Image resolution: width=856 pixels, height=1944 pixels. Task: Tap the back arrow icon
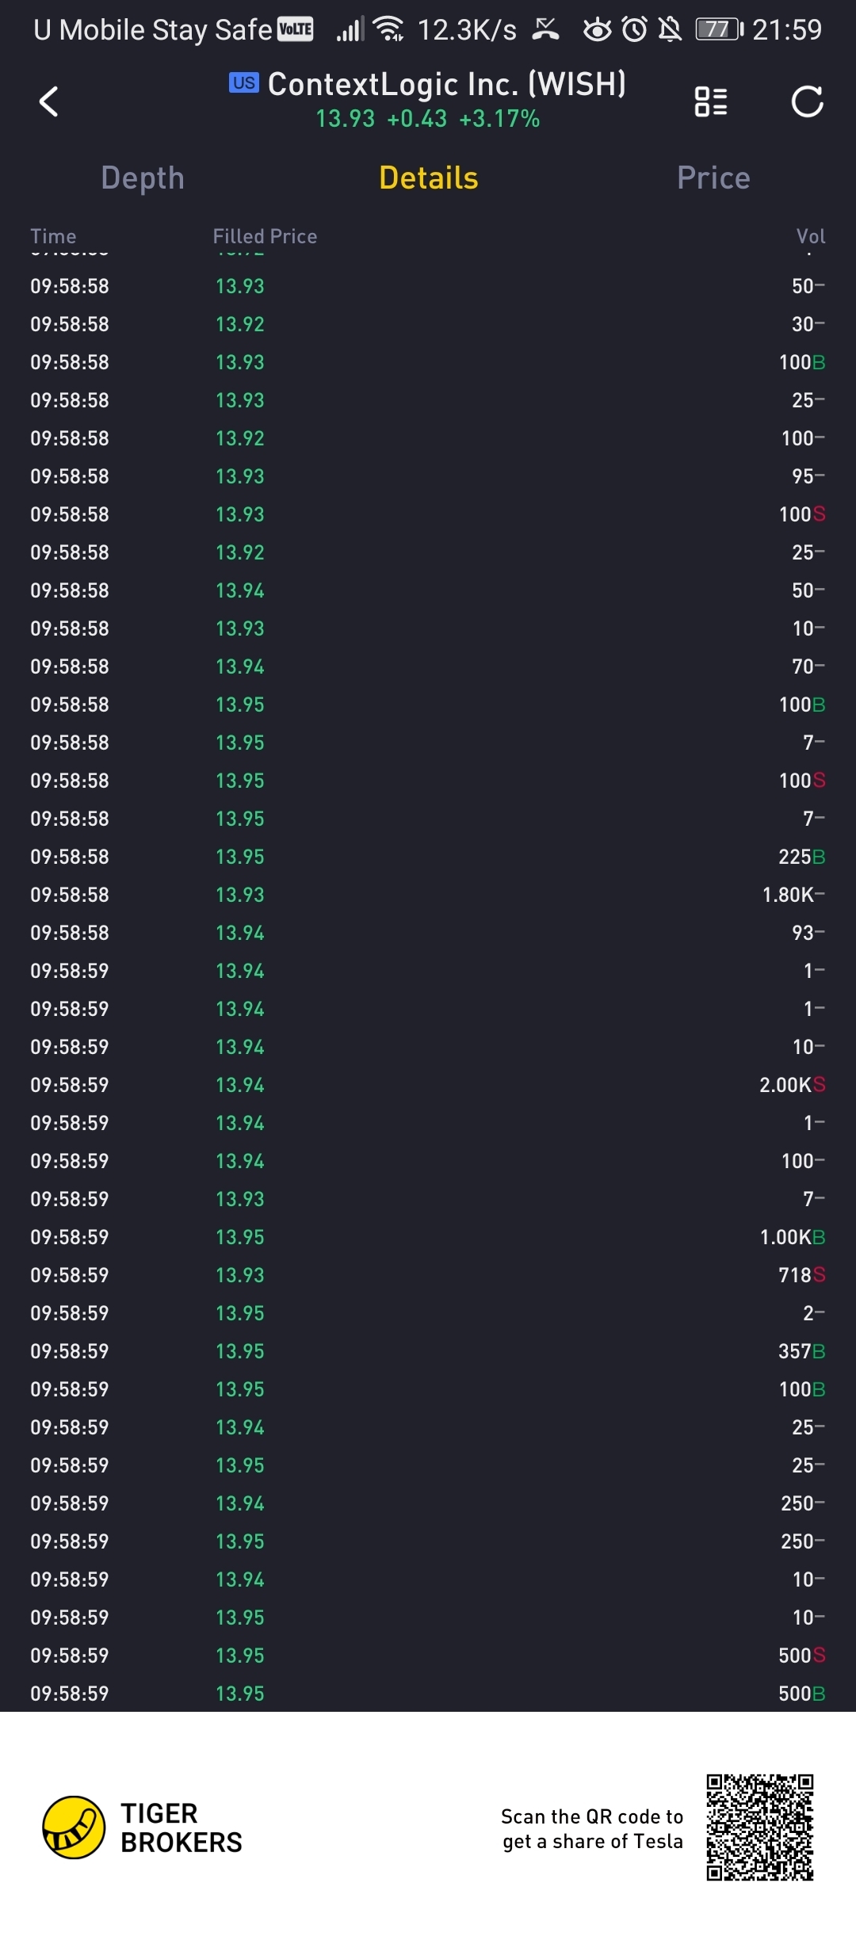pyautogui.click(x=49, y=101)
